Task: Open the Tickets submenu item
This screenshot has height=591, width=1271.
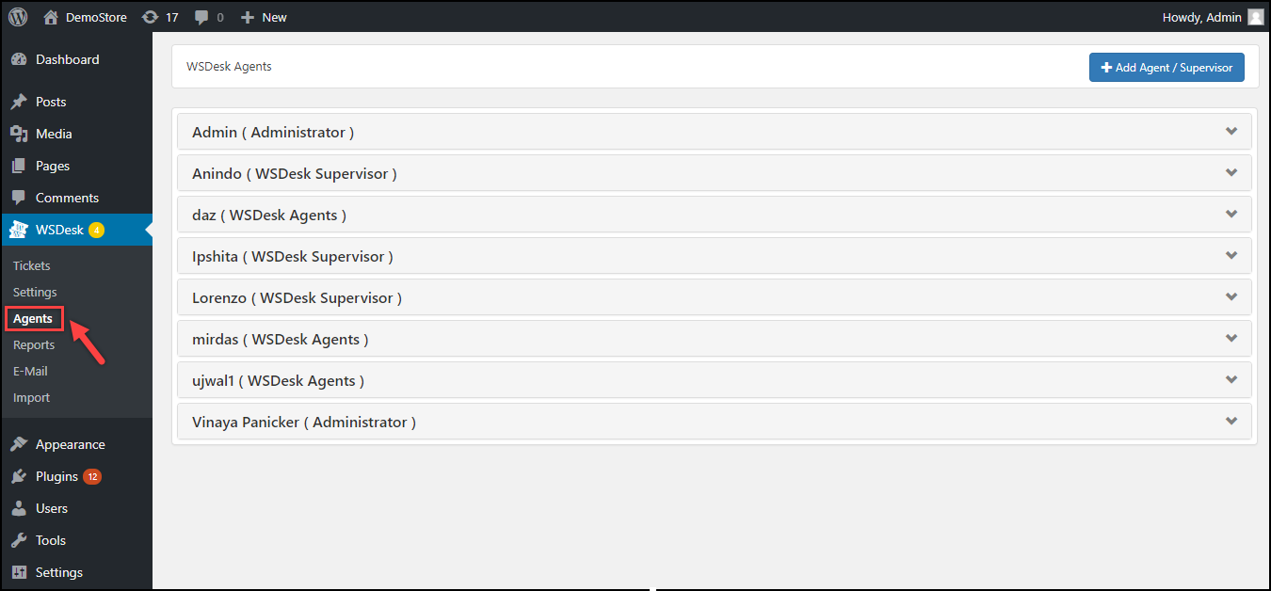Action: pyautogui.click(x=32, y=265)
